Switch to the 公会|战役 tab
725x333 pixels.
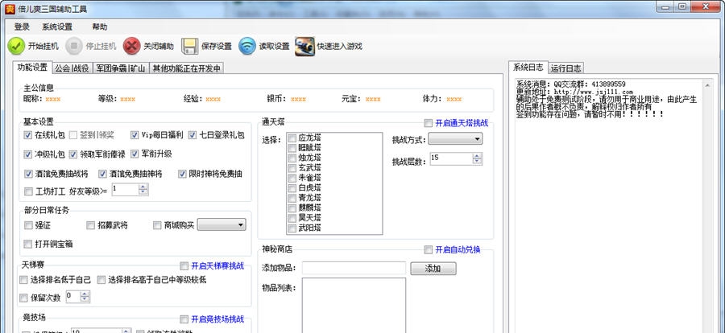72,68
